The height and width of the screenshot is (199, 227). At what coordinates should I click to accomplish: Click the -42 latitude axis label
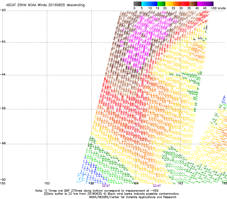click(x=3, y=42)
